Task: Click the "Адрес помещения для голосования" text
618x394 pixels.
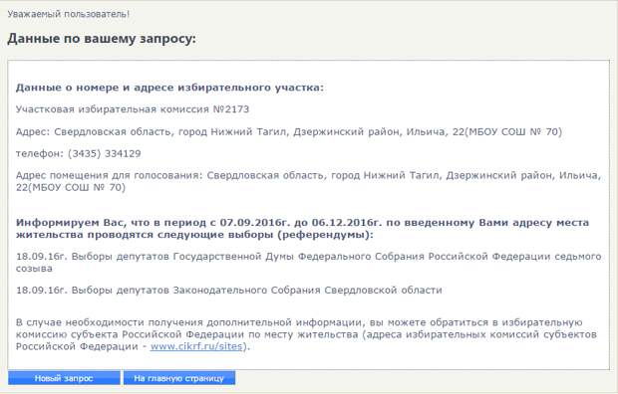Action: pyautogui.click(x=109, y=175)
